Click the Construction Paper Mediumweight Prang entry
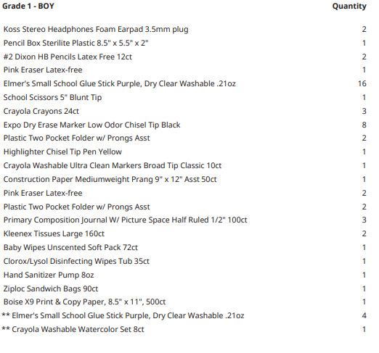The width and height of the screenshot is (379, 353). [110, 179]
